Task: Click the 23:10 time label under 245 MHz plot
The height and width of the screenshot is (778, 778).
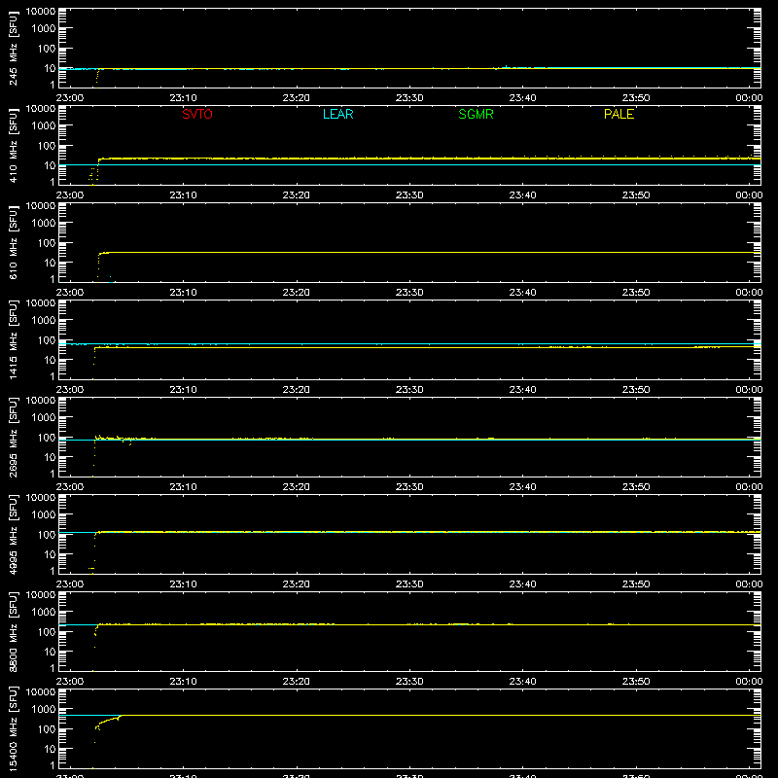Action: pyautogui.click(x=183, y=98)
